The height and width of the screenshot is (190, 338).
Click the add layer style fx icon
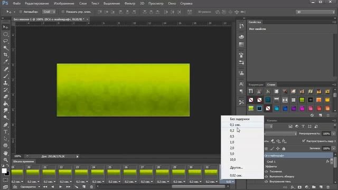click(x=293, y=187)
